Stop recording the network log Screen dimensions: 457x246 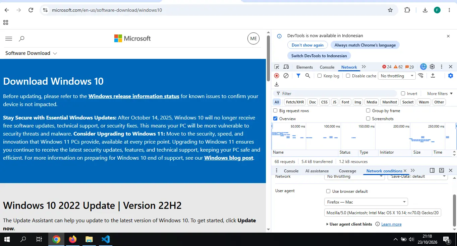click(277, 76)
